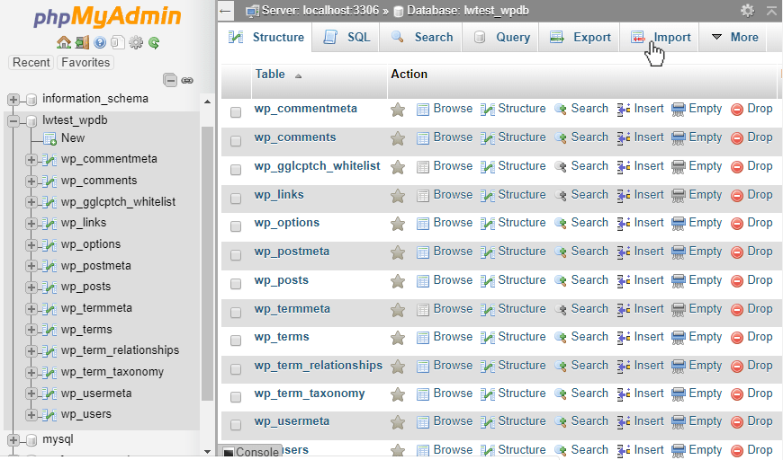Image resolution: width=783 pixels, height=460 pixels.
Task: Open the Query tab
Action: pyautogui.click(x=501, y=37)
